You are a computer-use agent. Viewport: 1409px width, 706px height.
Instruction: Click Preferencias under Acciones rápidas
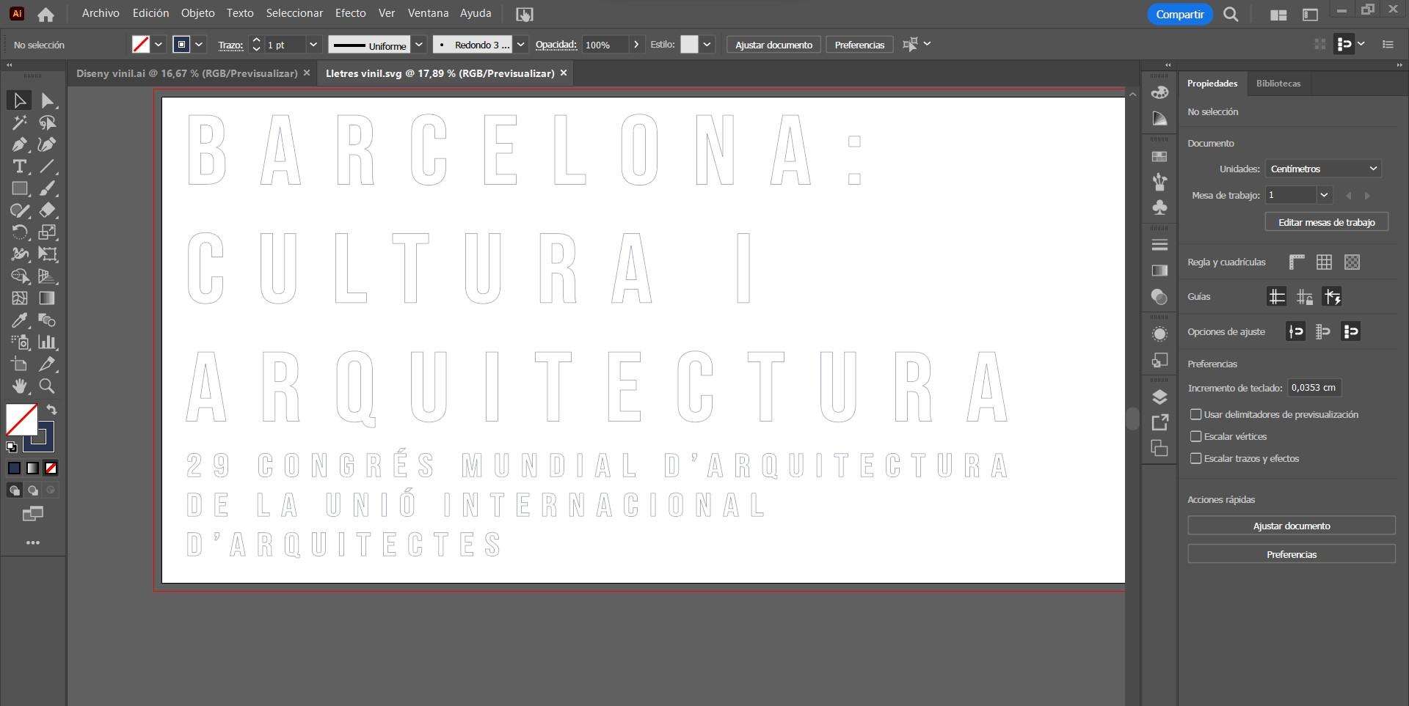tap(1292, 554)
